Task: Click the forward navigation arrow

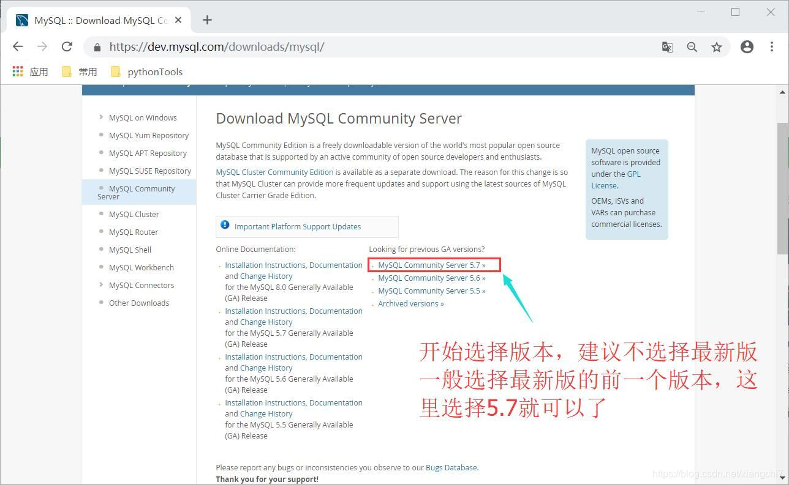Action: click(42, 46)
